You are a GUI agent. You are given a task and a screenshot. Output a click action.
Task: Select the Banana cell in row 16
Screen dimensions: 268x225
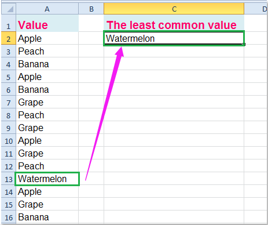click(x=47, y=217)
